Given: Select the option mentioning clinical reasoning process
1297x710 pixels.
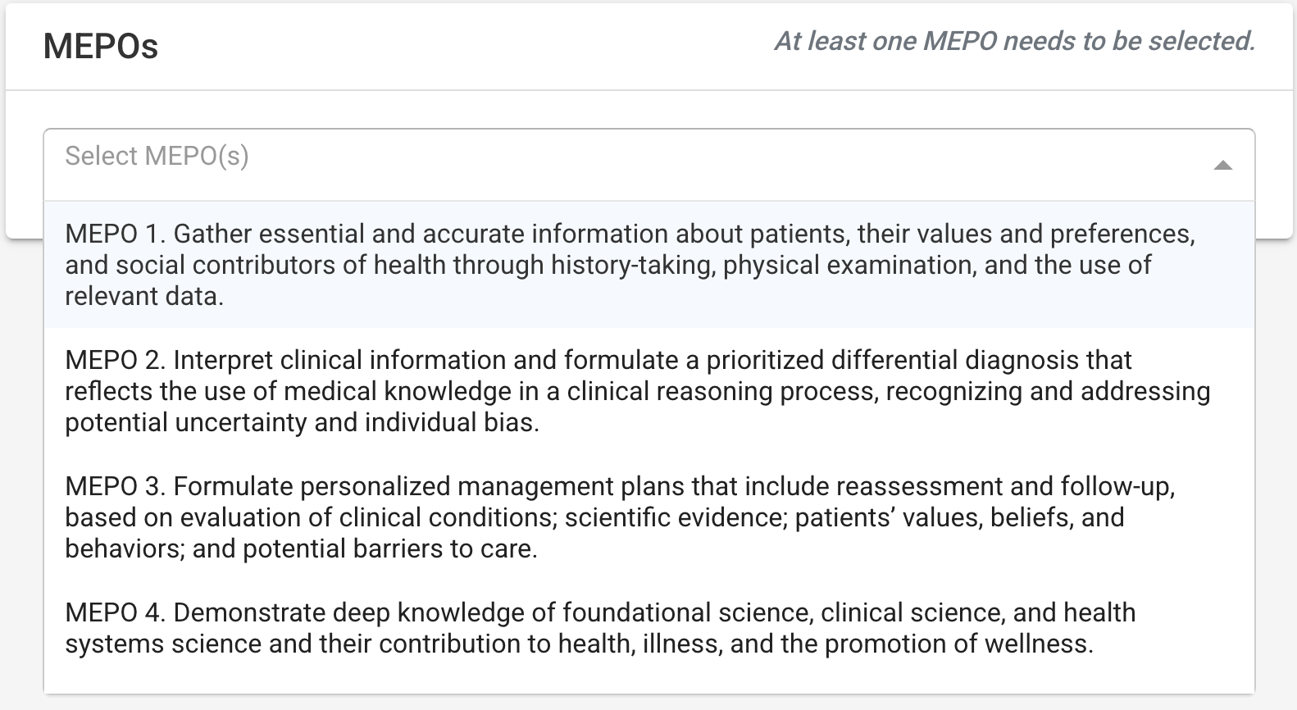Looking at the screenshot, I should tap(648, 391).
